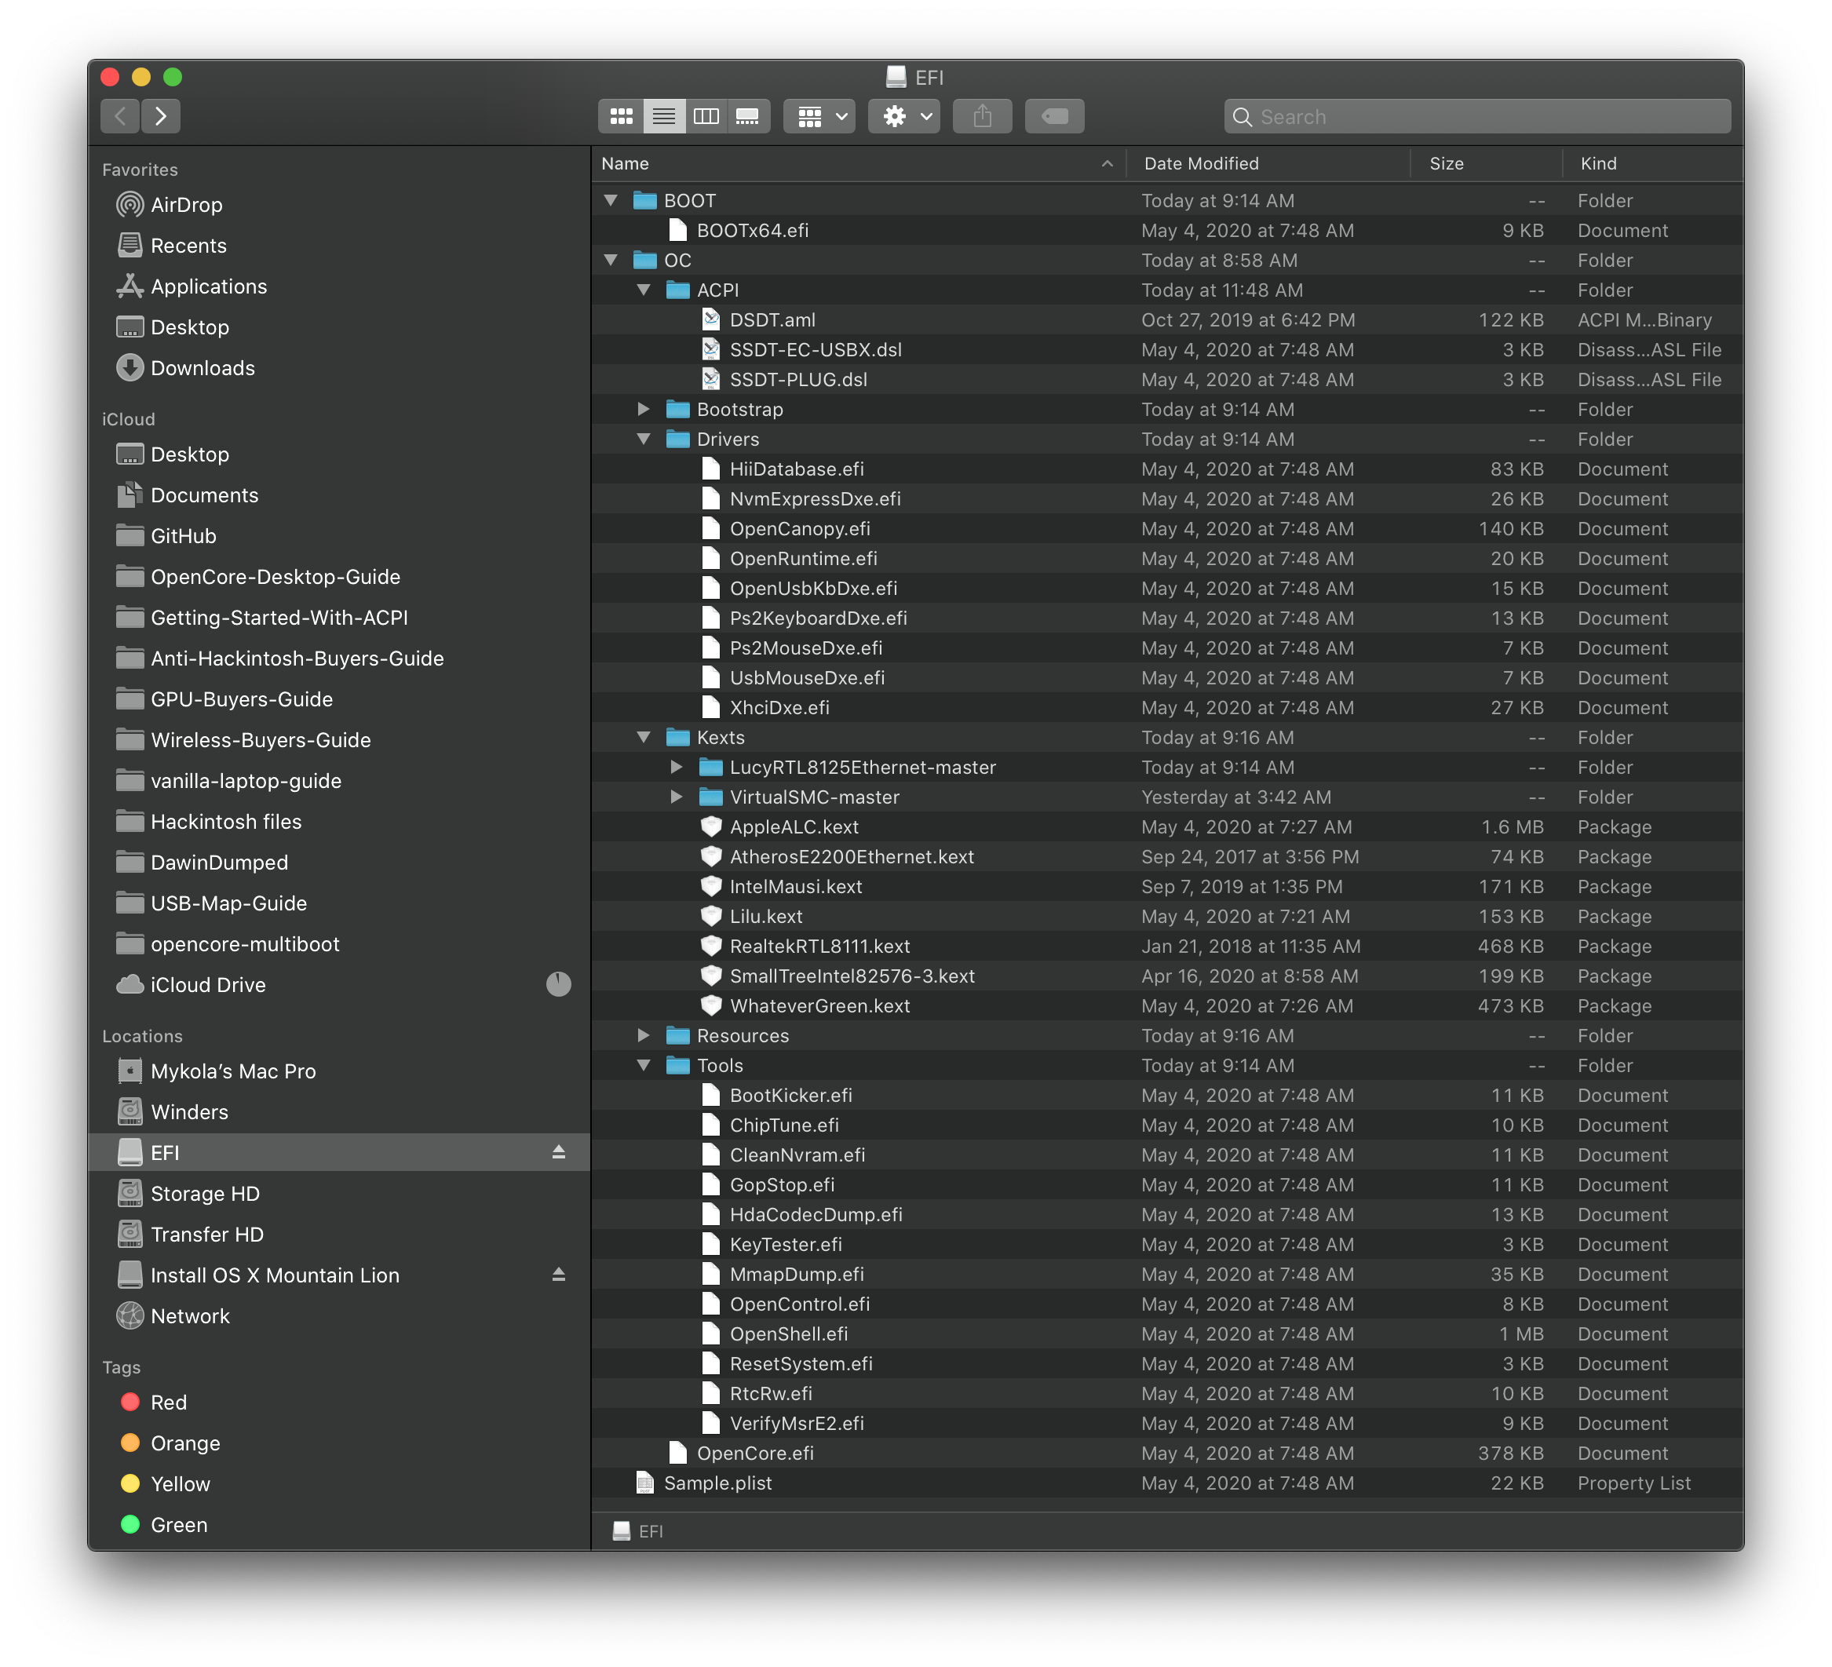This screenshot has height=1667, width=1832.
Task: Click the Edit Tags toolbar button
Action: coord(1054,116)
